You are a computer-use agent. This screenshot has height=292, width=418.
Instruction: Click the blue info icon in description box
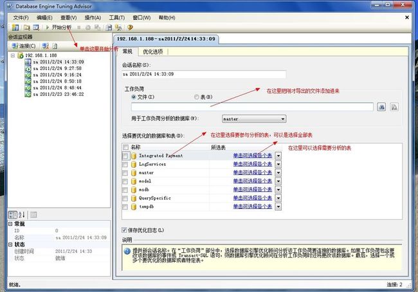[127, 251]
